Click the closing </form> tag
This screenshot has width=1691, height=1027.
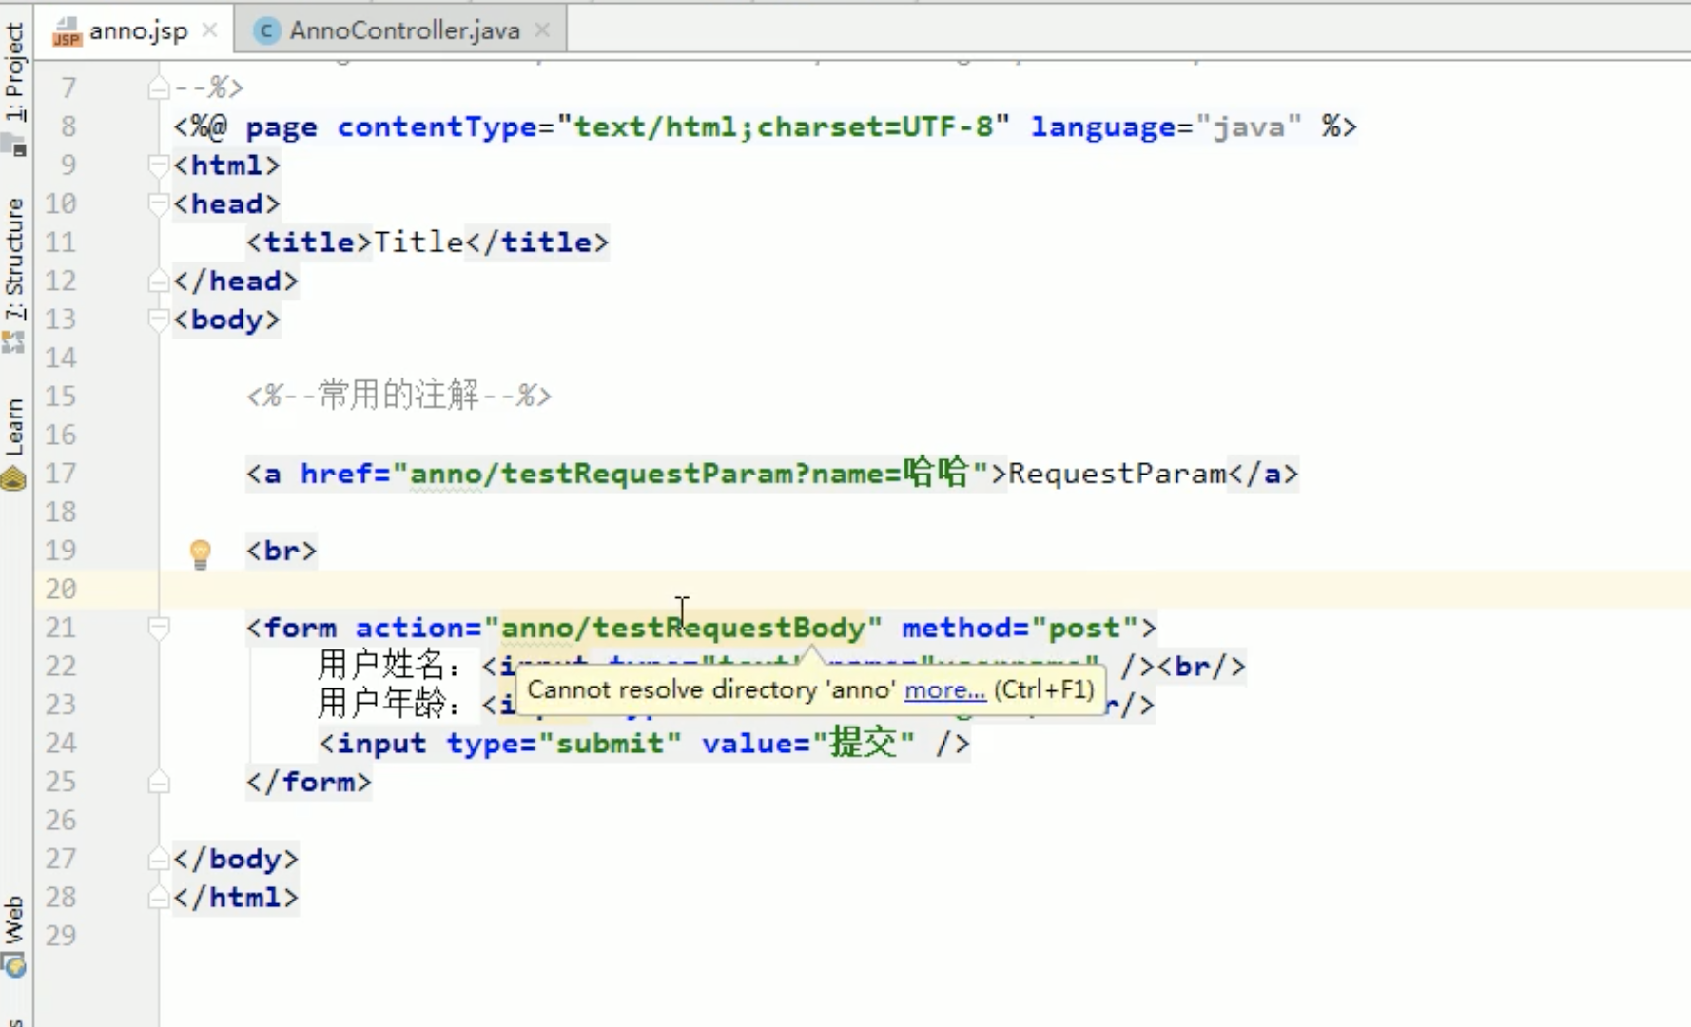(x=309, y=782)
